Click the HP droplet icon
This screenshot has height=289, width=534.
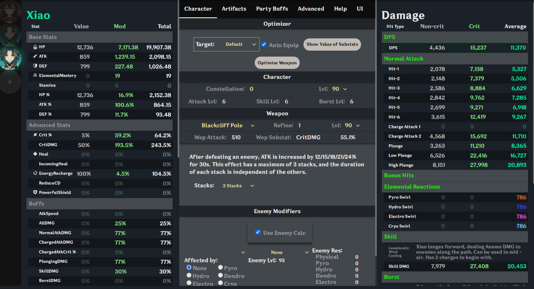(35, 47)
